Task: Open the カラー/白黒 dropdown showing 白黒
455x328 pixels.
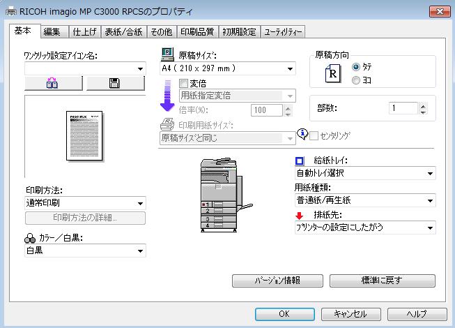Action: click(x=85, y=251)
